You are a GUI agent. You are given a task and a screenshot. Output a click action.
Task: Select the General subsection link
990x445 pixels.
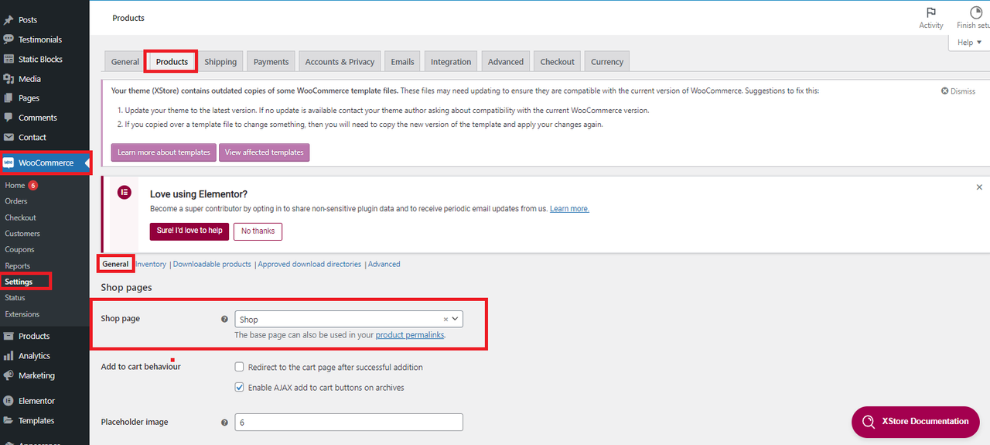pyautogui.click(x=115, y=264)
